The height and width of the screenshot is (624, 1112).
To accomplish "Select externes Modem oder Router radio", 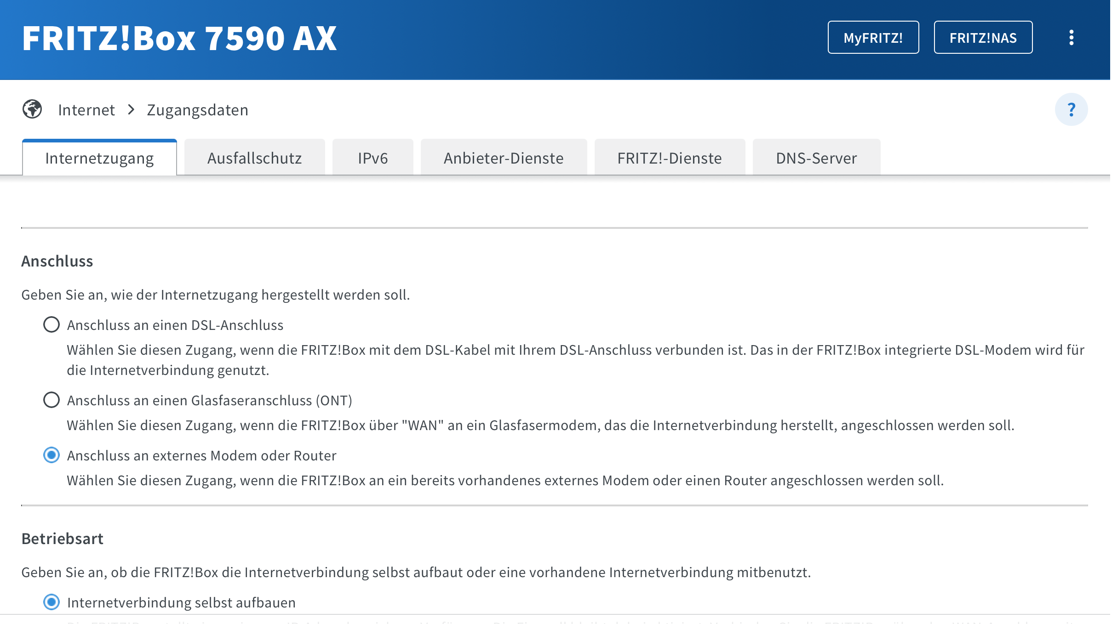I will click(x=52, y=455).
